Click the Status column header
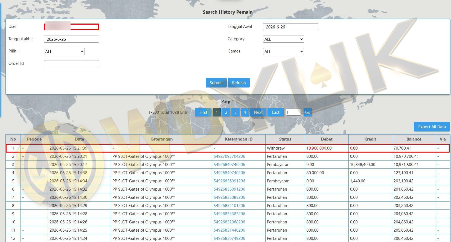The width and height of the screenshot is (451, 242). (x=285, y=139)
